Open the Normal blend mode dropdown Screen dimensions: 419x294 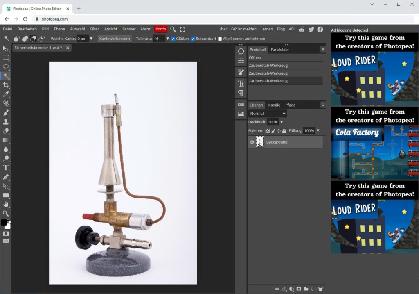[268, 113]
